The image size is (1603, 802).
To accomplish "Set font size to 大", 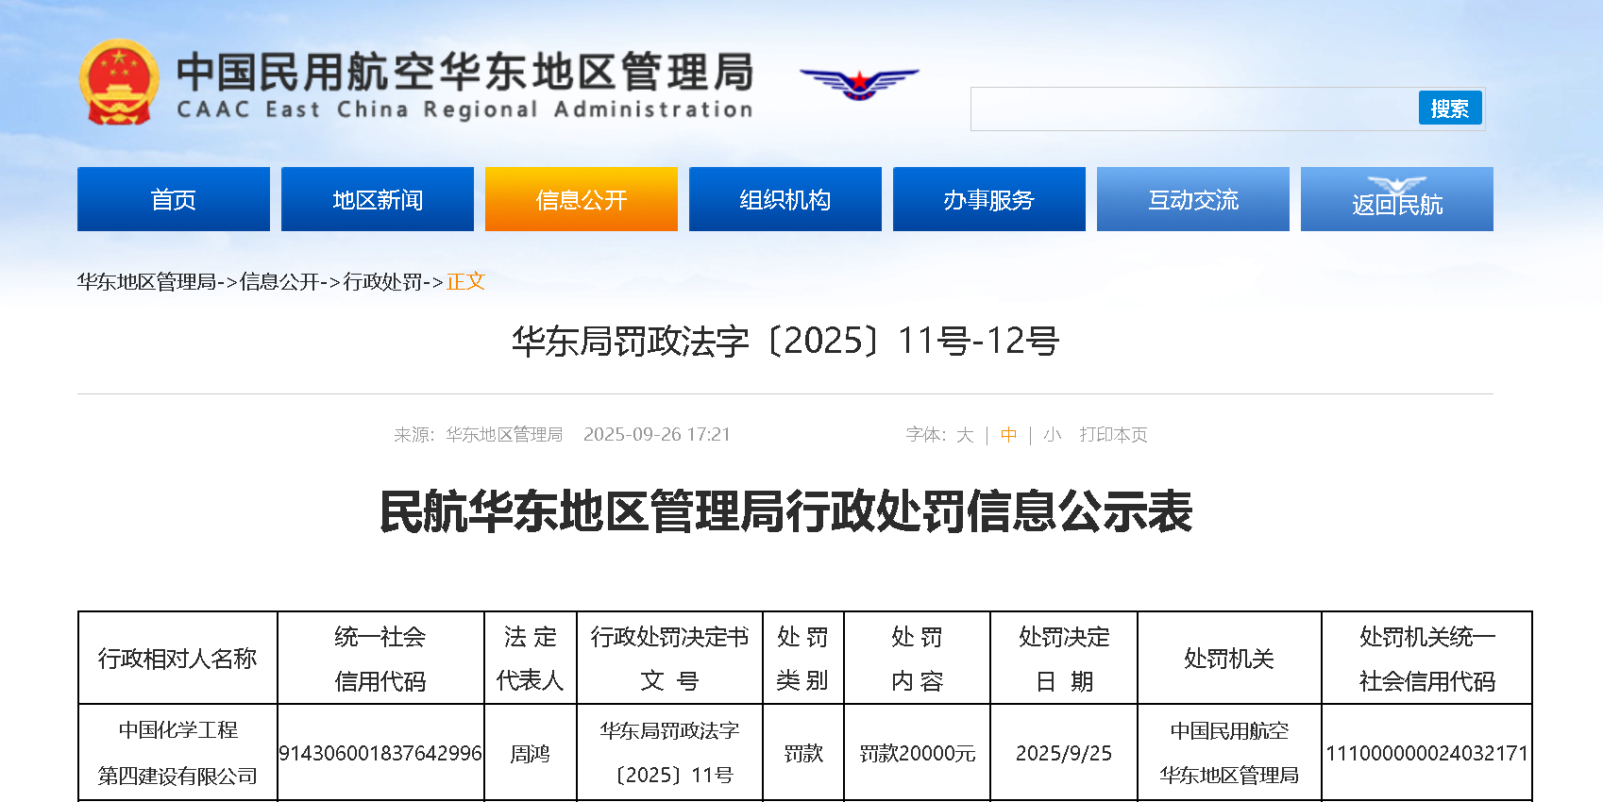I will [965, 435].
